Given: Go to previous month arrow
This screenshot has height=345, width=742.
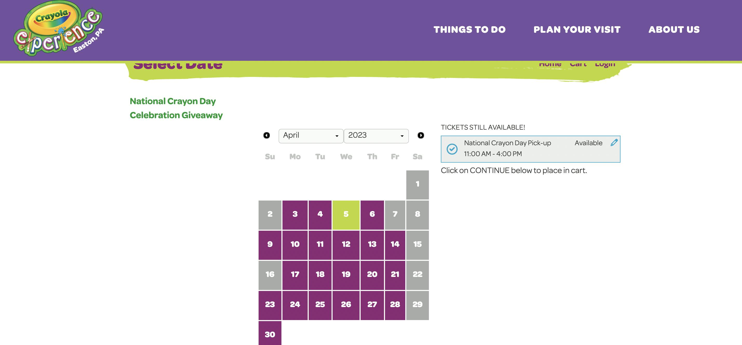Looking at the screenshot, I should [266, 135].
